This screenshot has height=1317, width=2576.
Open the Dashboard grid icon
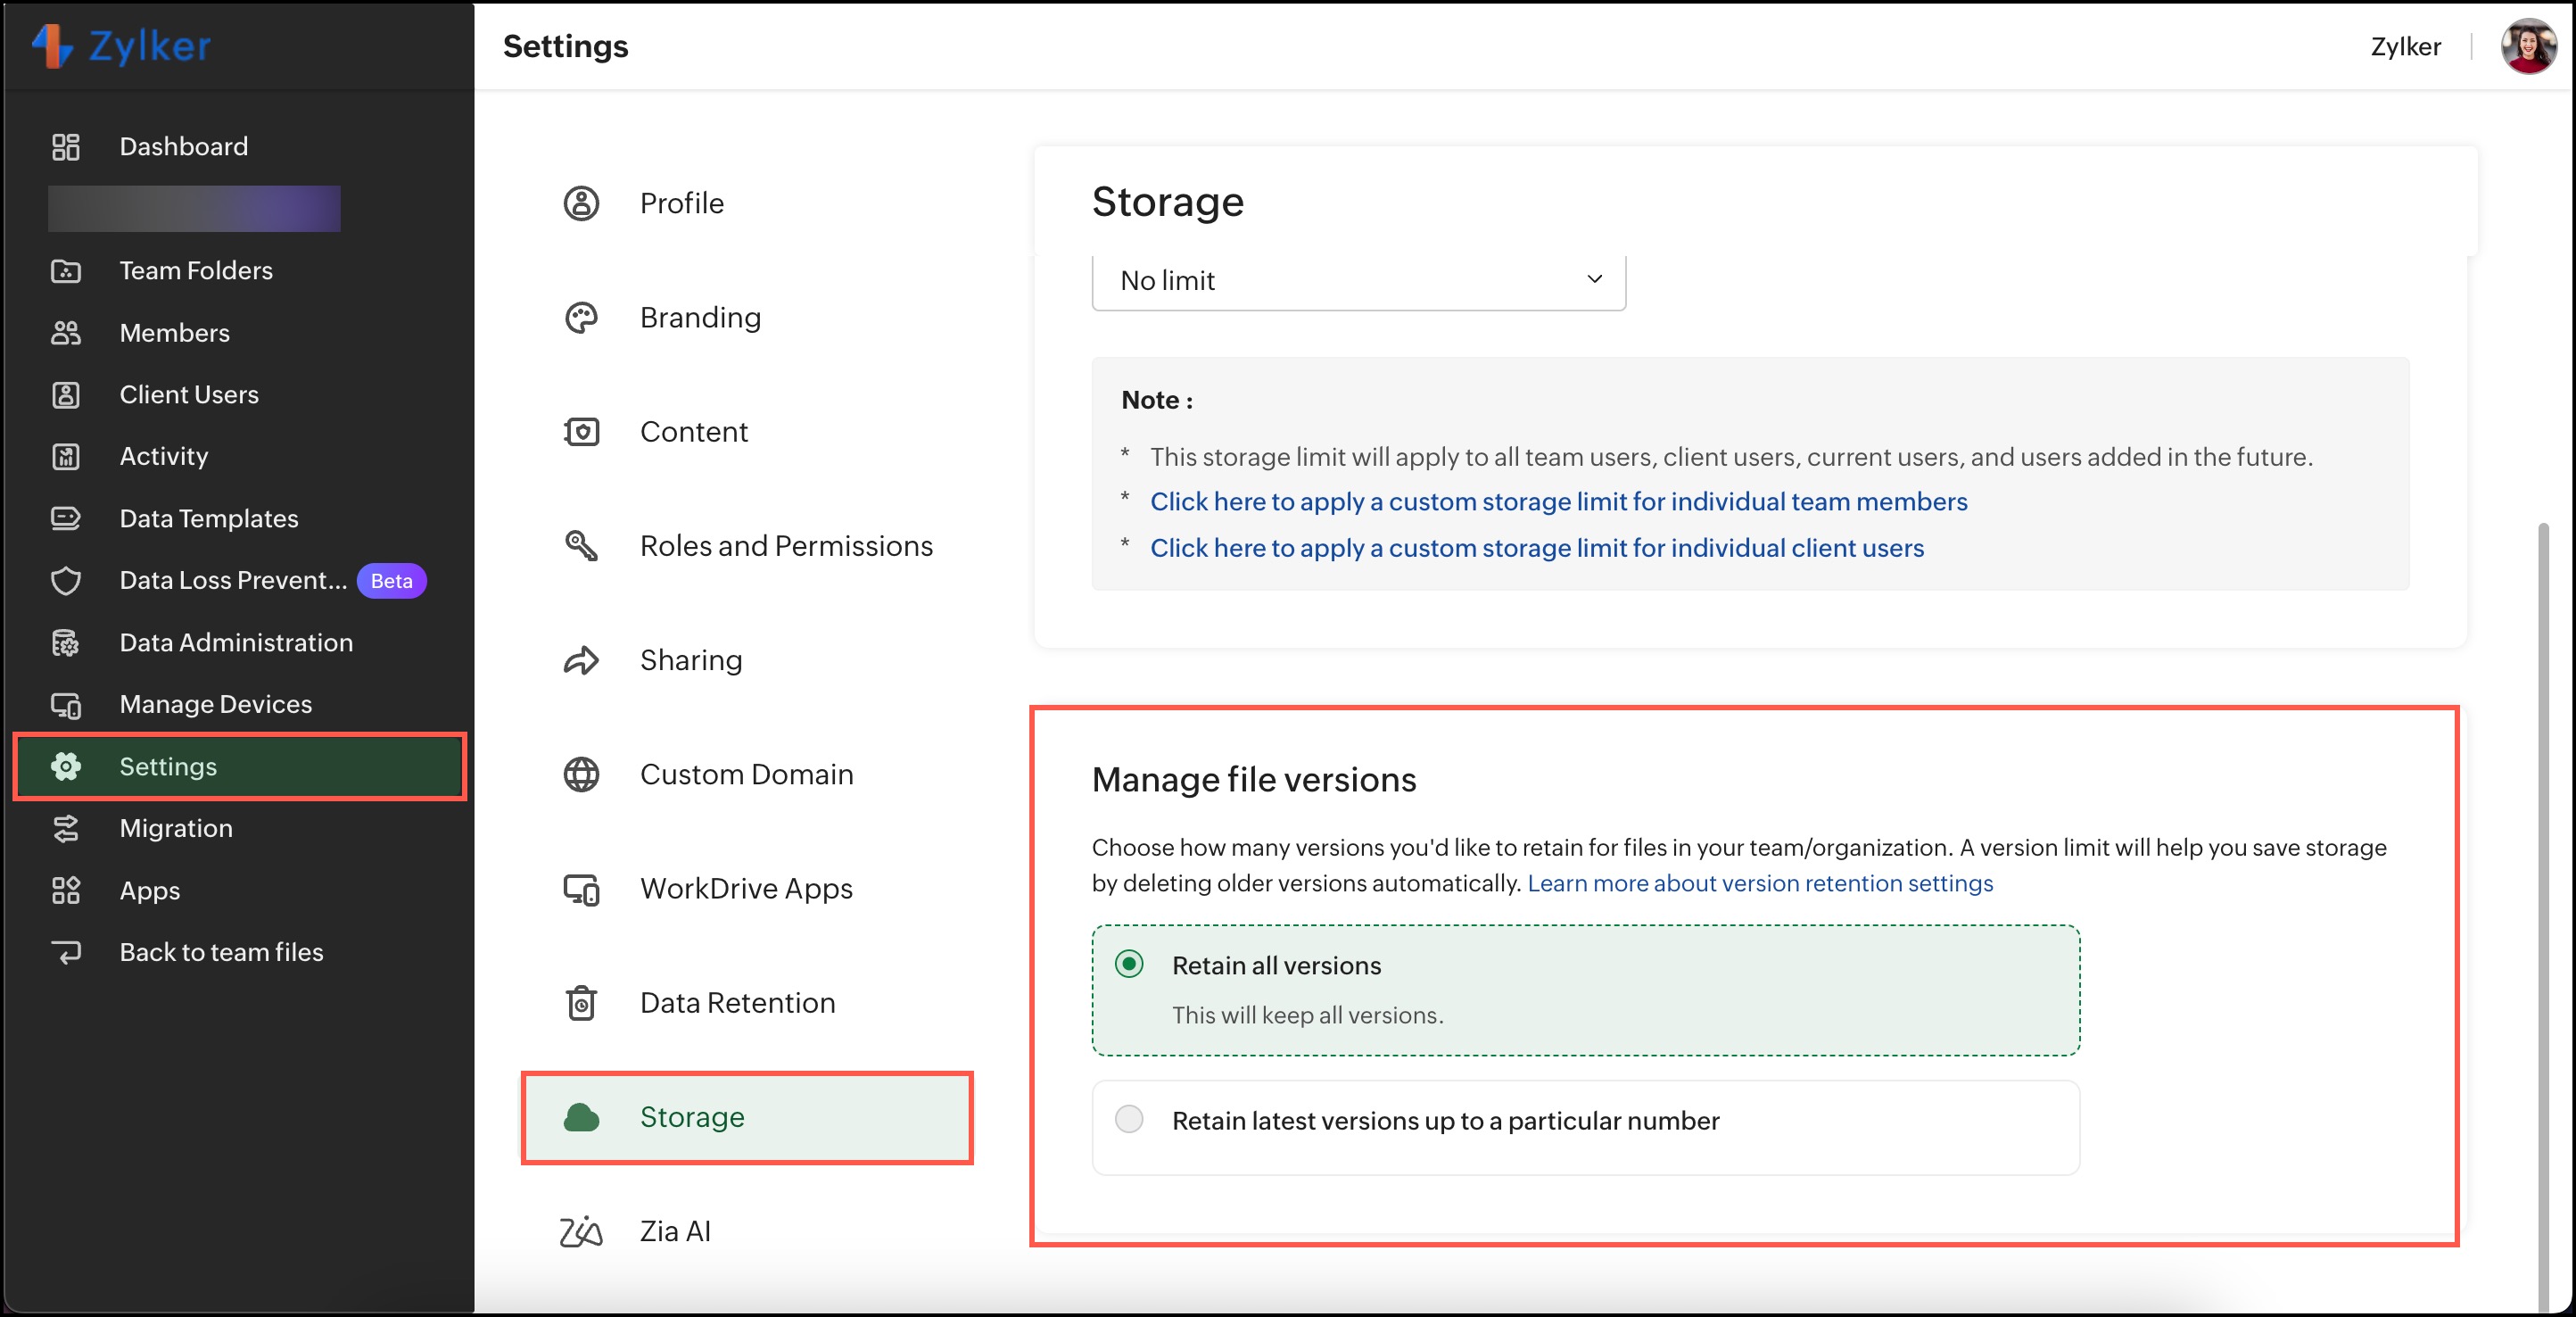point(66,147)
